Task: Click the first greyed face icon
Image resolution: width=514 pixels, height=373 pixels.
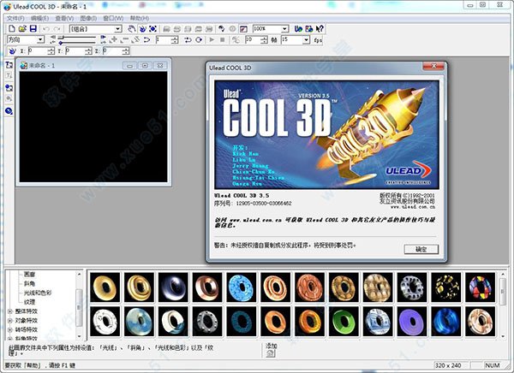Action: pos(166,29)
